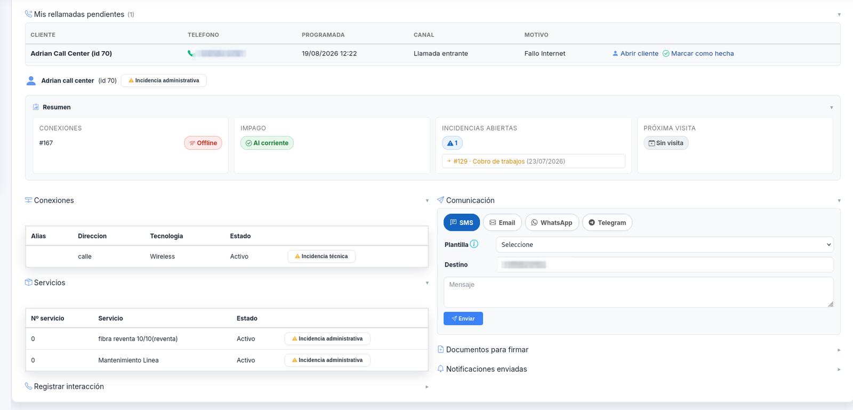The image size is (853, 410).
Task: Collapse the Servicios section arrow
Action: [427, 283]
